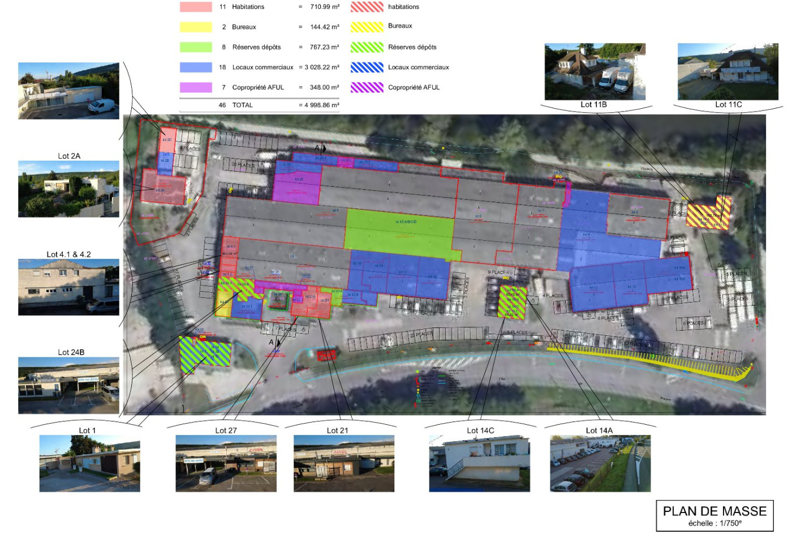Image resolution: width=792 pixels, height=538 pixels.
Task: Open the Lot 11B photo thumbnail
Action: [x=595, y=71]
